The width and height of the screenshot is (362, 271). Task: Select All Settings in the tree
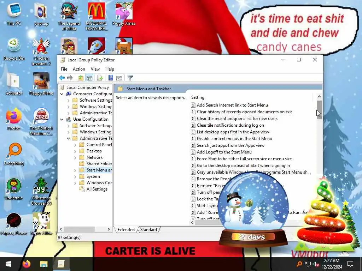[x=93, y=189]
